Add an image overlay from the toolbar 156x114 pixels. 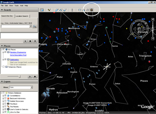pyautogui.click(x=65, y=10)
